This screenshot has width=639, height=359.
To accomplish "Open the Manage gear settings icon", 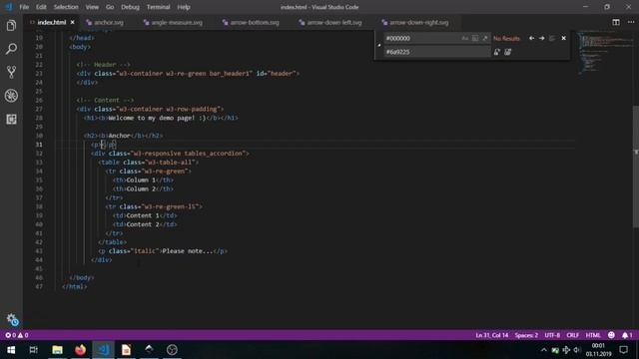I will (12, 319).
